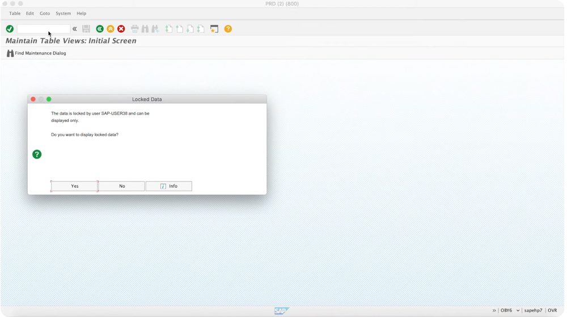Viewport: 567px width, 317px height.
Task: Click the green Enter checkmark icon
Action: (10, 29)
